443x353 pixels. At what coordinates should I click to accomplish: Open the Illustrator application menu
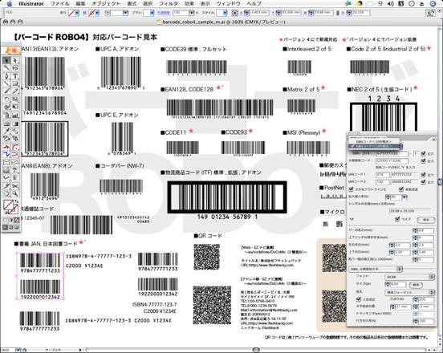click(31, 4)
